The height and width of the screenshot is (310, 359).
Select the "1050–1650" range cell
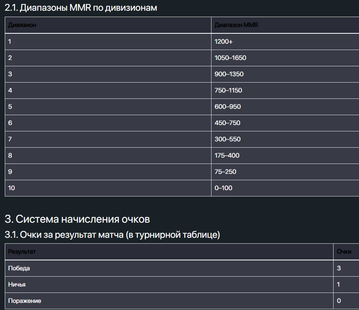tap(230, 58)
